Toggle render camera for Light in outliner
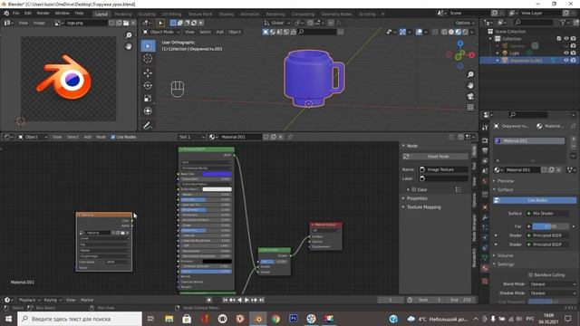The width and height of the screenshot is (580, 326). tap(573, 53)
